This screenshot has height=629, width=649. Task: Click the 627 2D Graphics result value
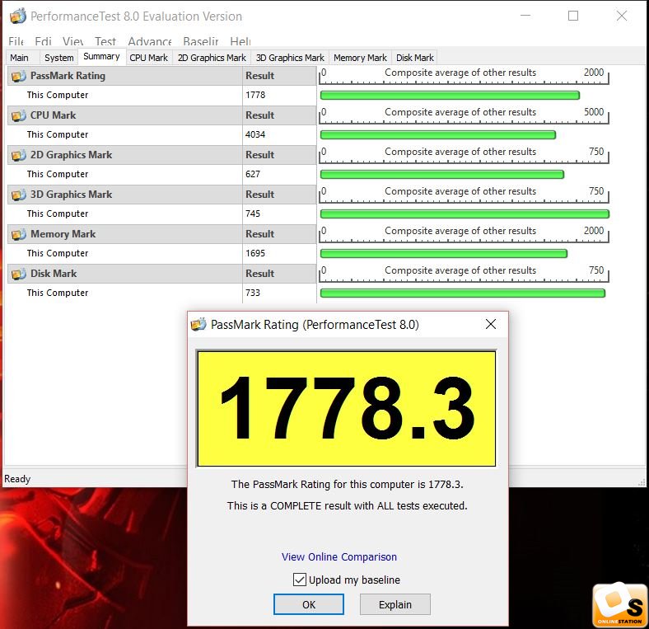(253, 174)
